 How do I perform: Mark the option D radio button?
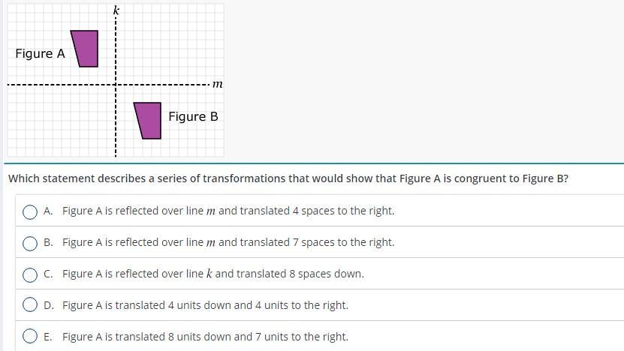(30, 306)
